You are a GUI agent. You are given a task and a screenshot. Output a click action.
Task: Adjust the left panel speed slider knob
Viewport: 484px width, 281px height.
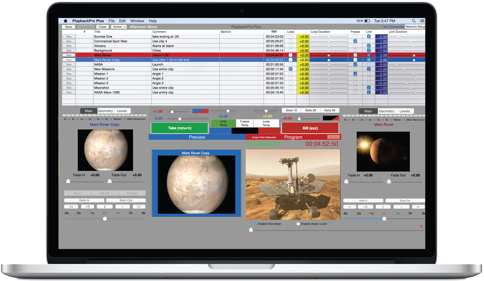point(105,218)
